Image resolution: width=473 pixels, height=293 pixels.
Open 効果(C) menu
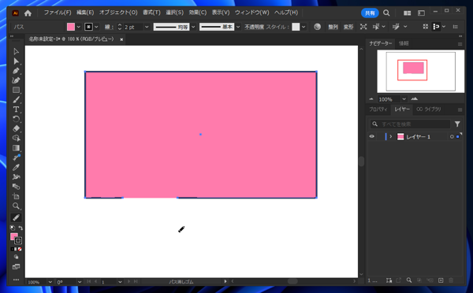point(198,13)
